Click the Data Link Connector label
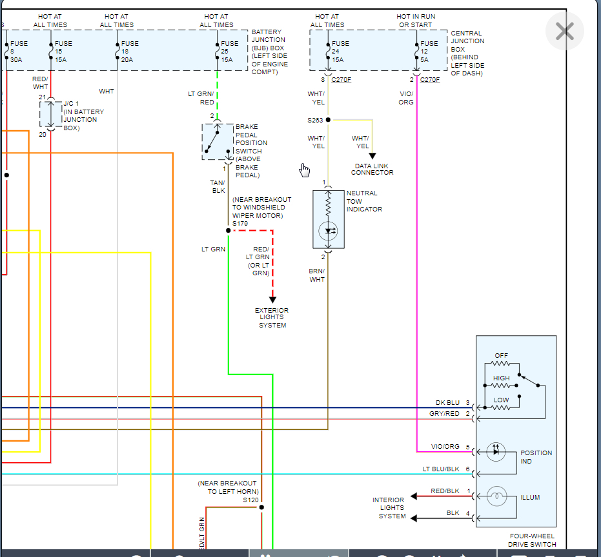Viewport: 601px width, 557px height. [372, 169]
